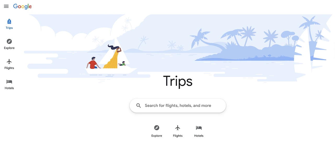Screen dimensions: 335x141
Task: Click the Trips label in navigation rail
Action: 9,28
